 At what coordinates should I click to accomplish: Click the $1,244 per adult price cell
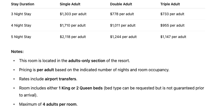[123, 37]
